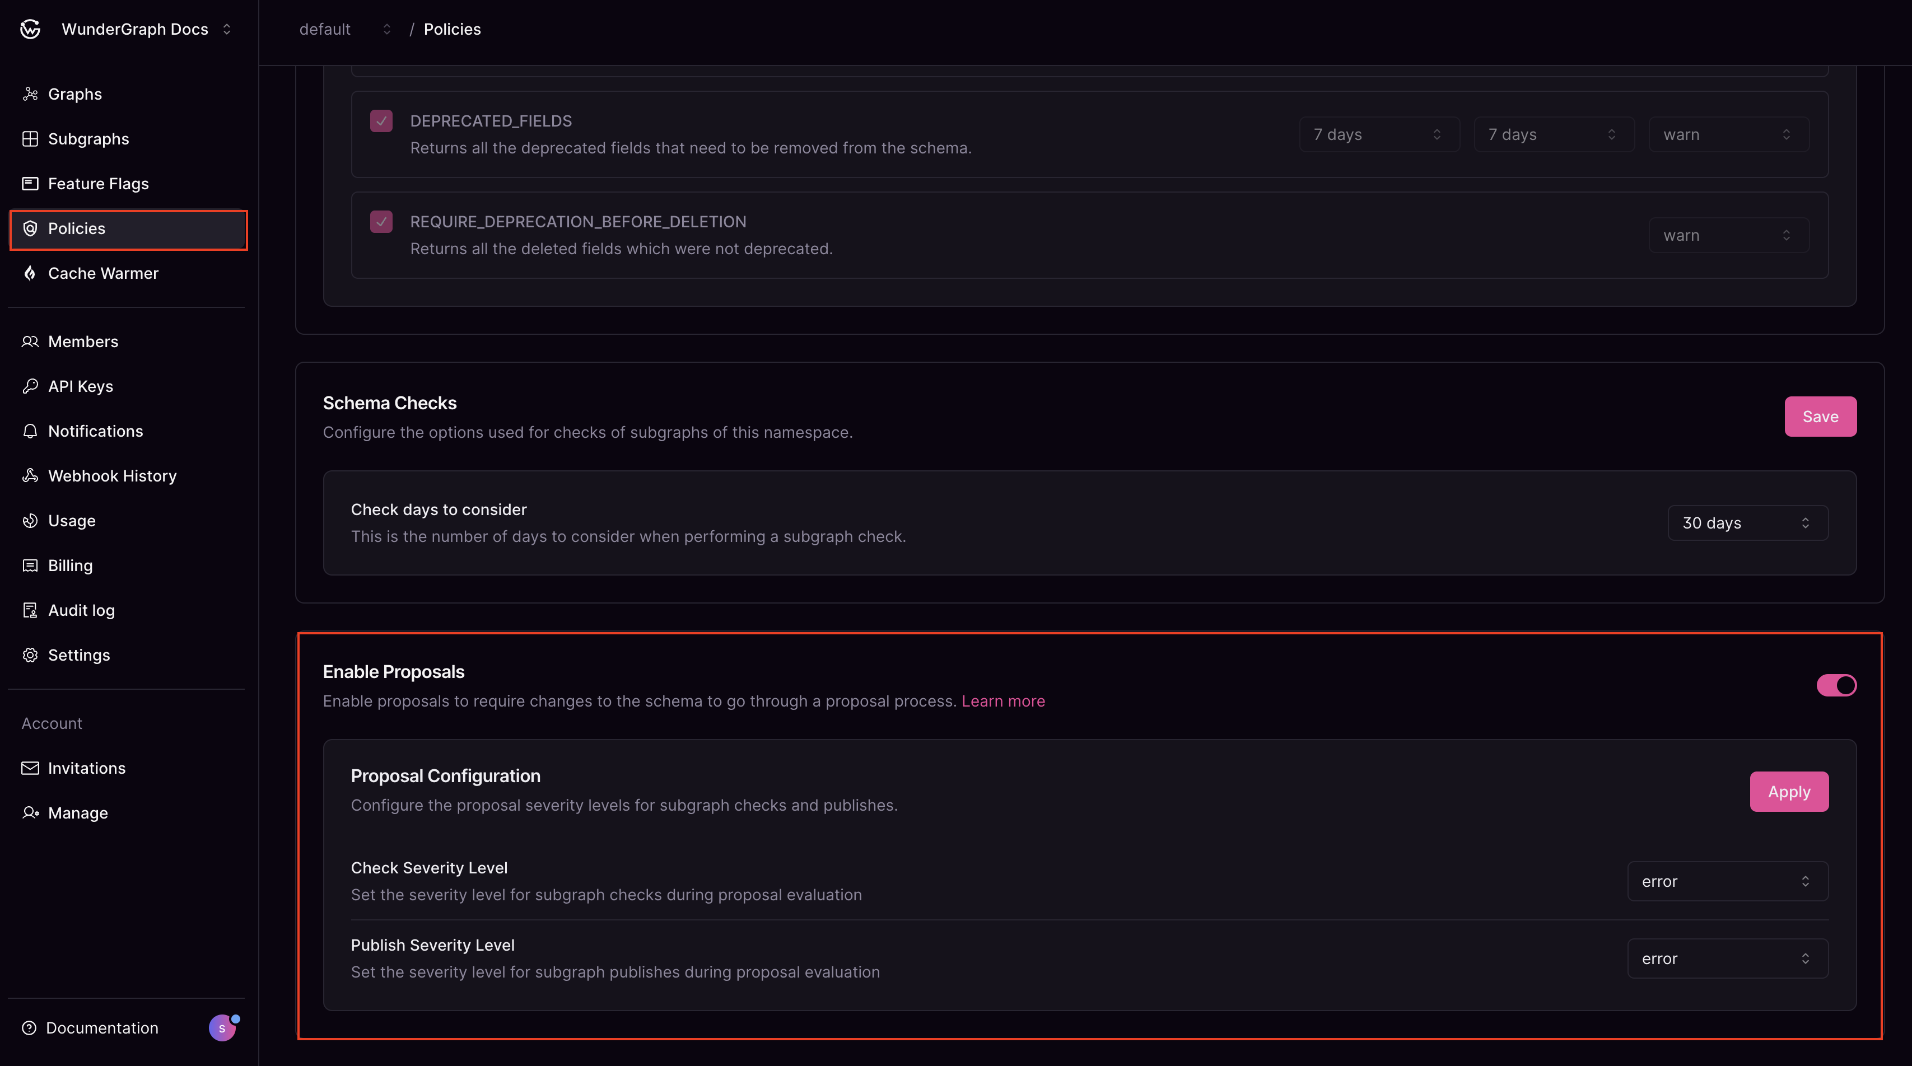
Task: Open the Audit log menu item
Action: [x=81, y=610]
